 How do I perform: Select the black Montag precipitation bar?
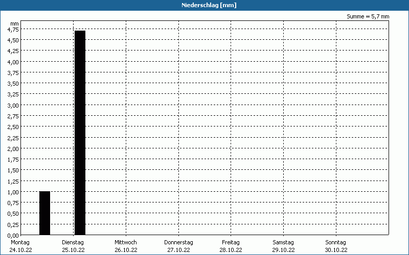[44, 213]
